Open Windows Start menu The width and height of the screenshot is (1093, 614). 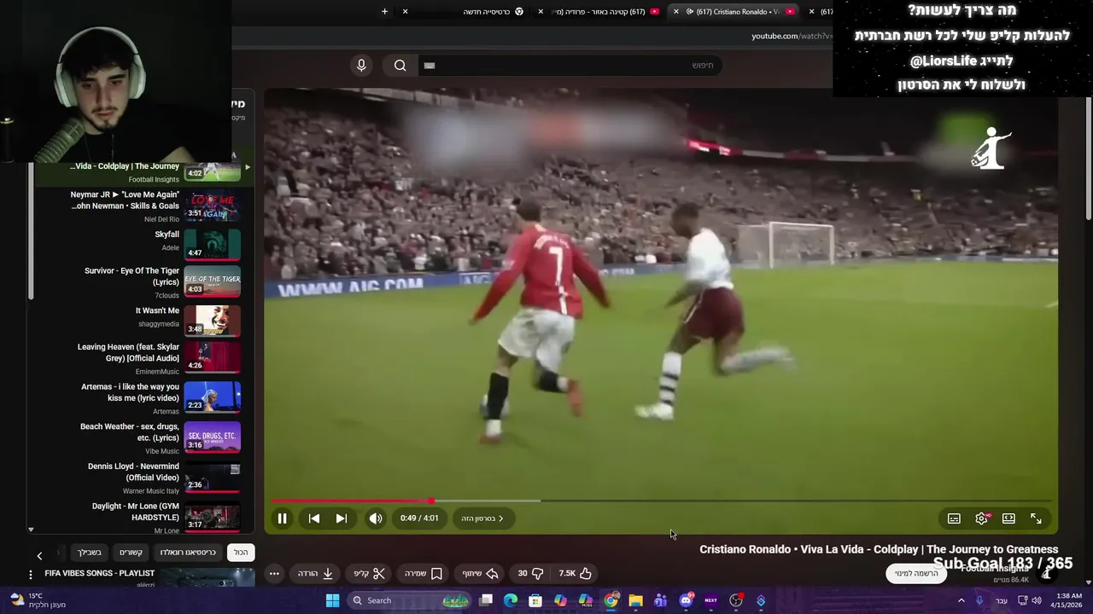tap(332, 600)
